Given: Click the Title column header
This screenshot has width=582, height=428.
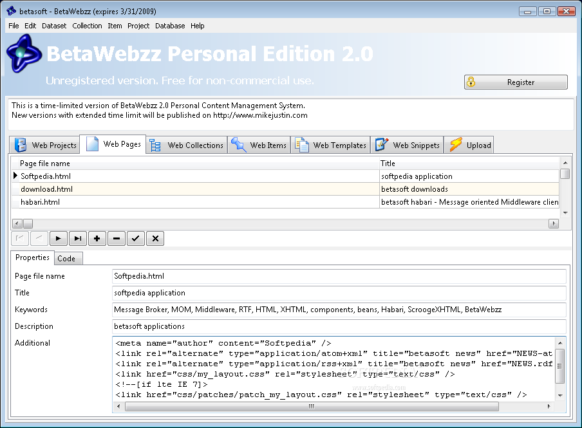Looking at the screenshot, I should click(469, 163).
